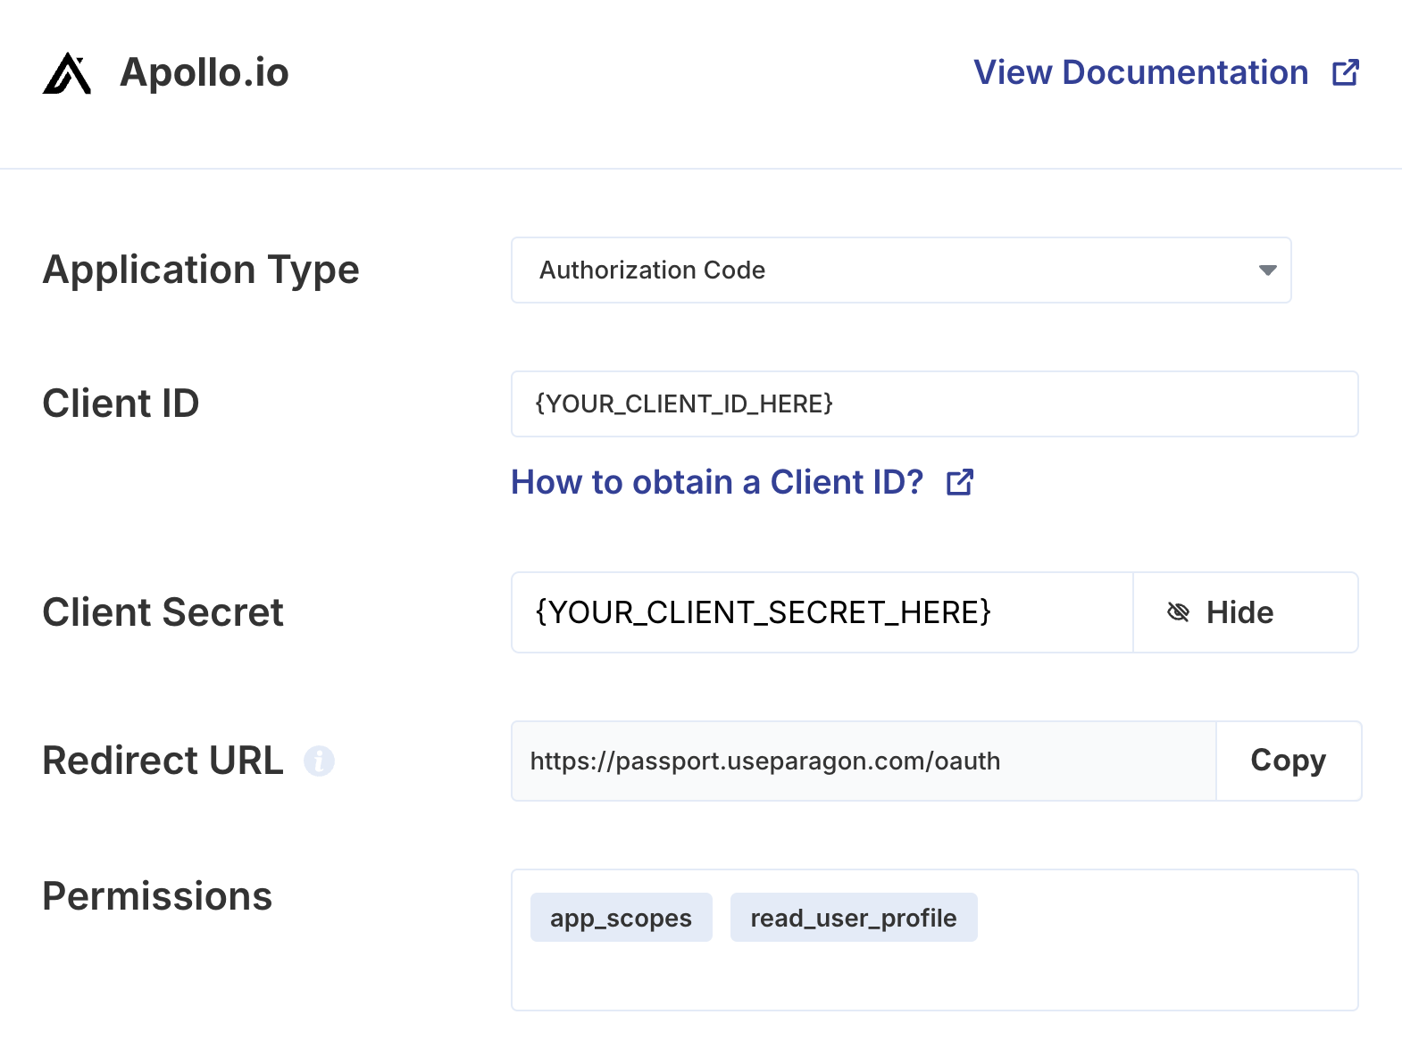Open the Application Type dropdown
Viewport: 1402px width, 1048px height.
pos(901,270)
